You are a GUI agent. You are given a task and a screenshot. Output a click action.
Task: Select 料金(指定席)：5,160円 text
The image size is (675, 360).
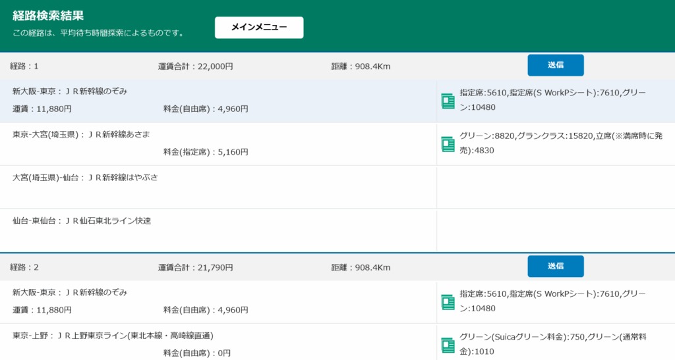click(x=206, y=151)
